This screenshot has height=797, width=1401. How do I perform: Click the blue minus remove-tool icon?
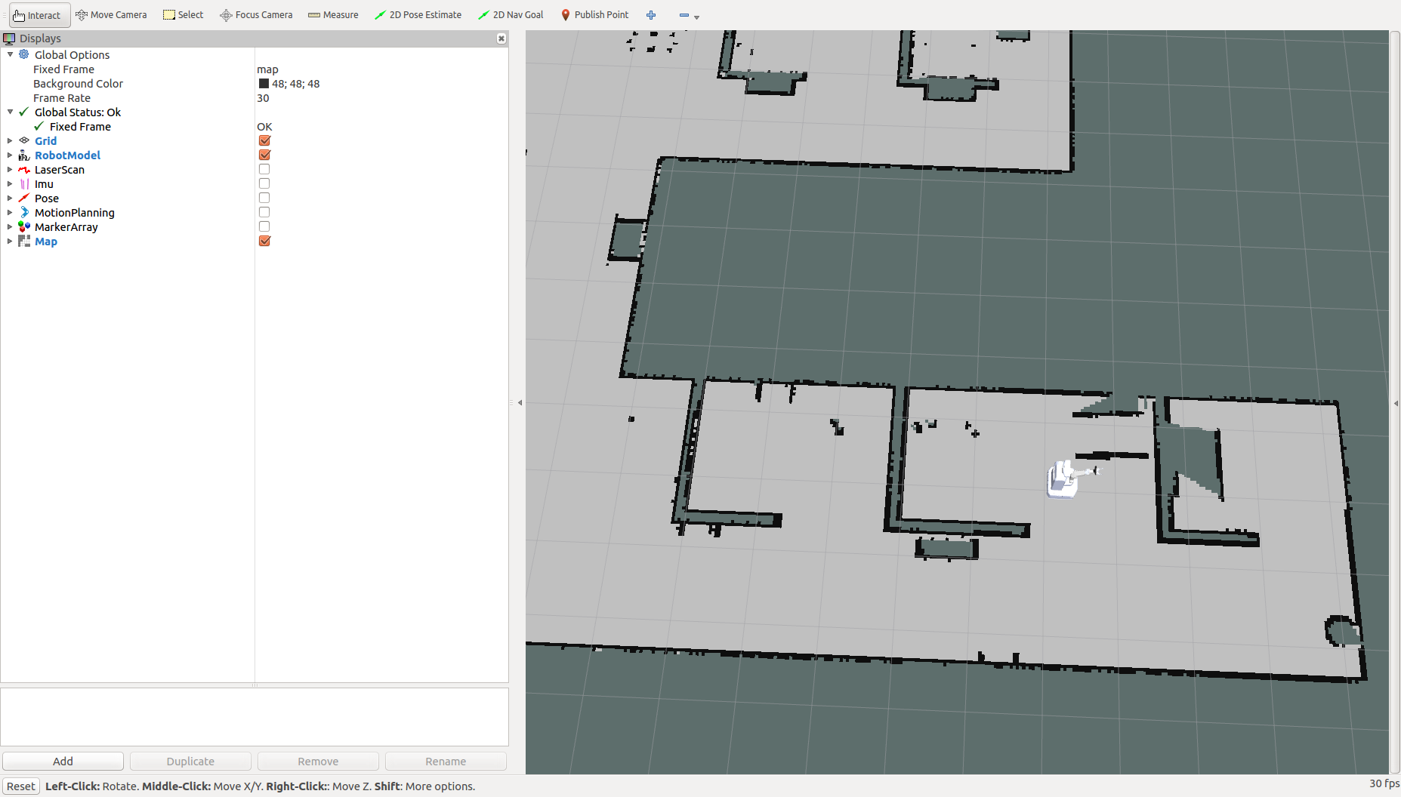684,15
